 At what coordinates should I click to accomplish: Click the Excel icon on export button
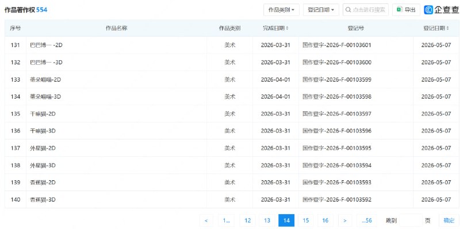pyautogui.click(x=399, y=10)
